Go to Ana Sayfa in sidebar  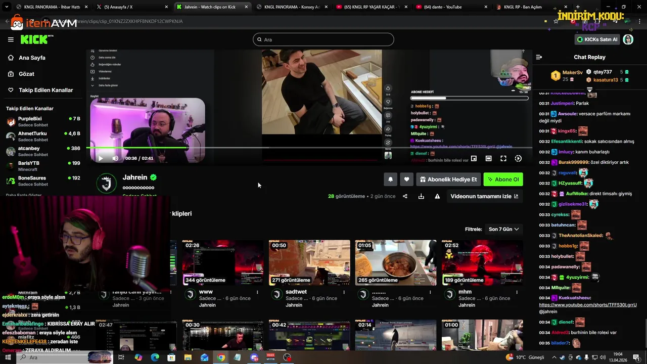point(32,58)
